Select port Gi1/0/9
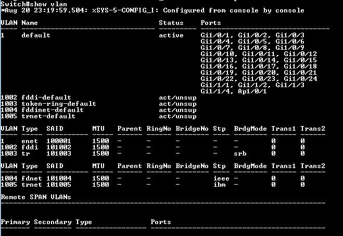 click(290, 48)
